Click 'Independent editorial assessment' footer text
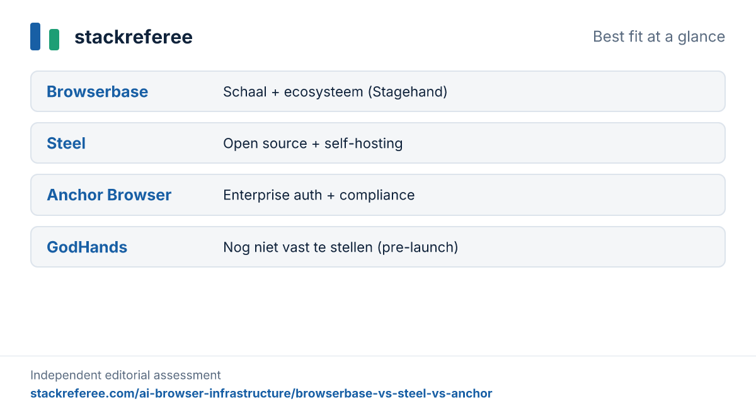Screen dimensions: 756x418 [x=125, y=375]
